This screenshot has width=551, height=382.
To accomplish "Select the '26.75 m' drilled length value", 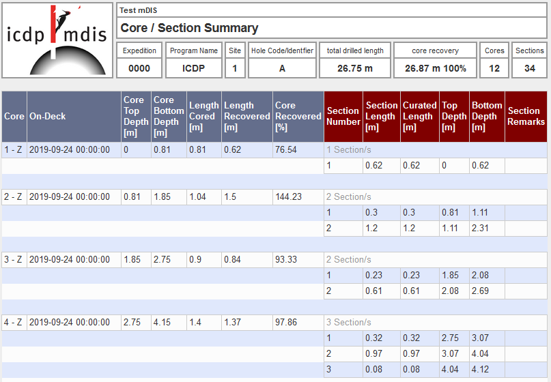I will [355, 68].
